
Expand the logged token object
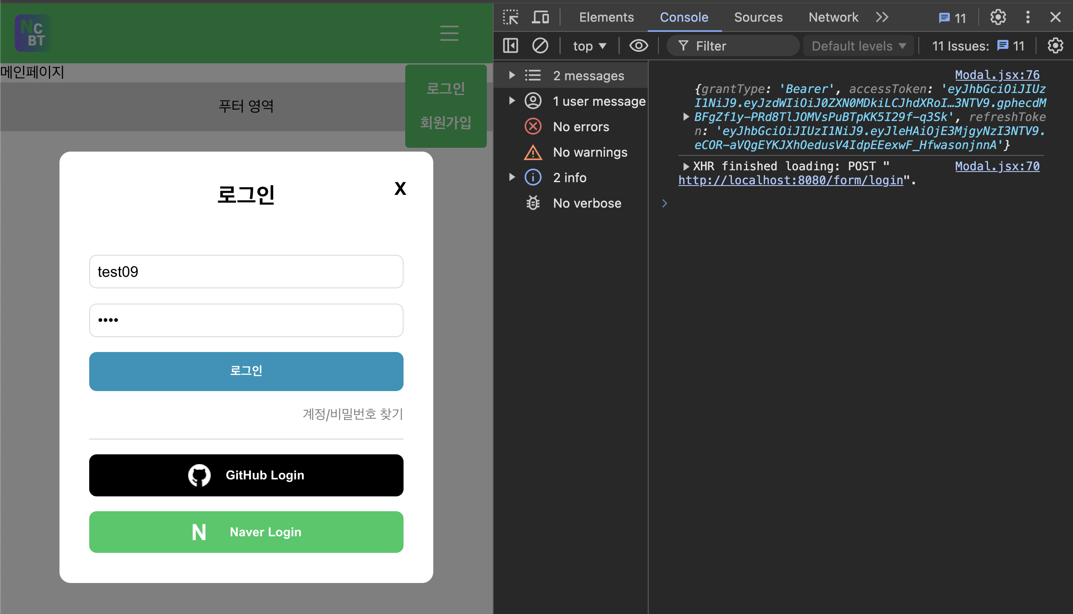click(686, 117)
